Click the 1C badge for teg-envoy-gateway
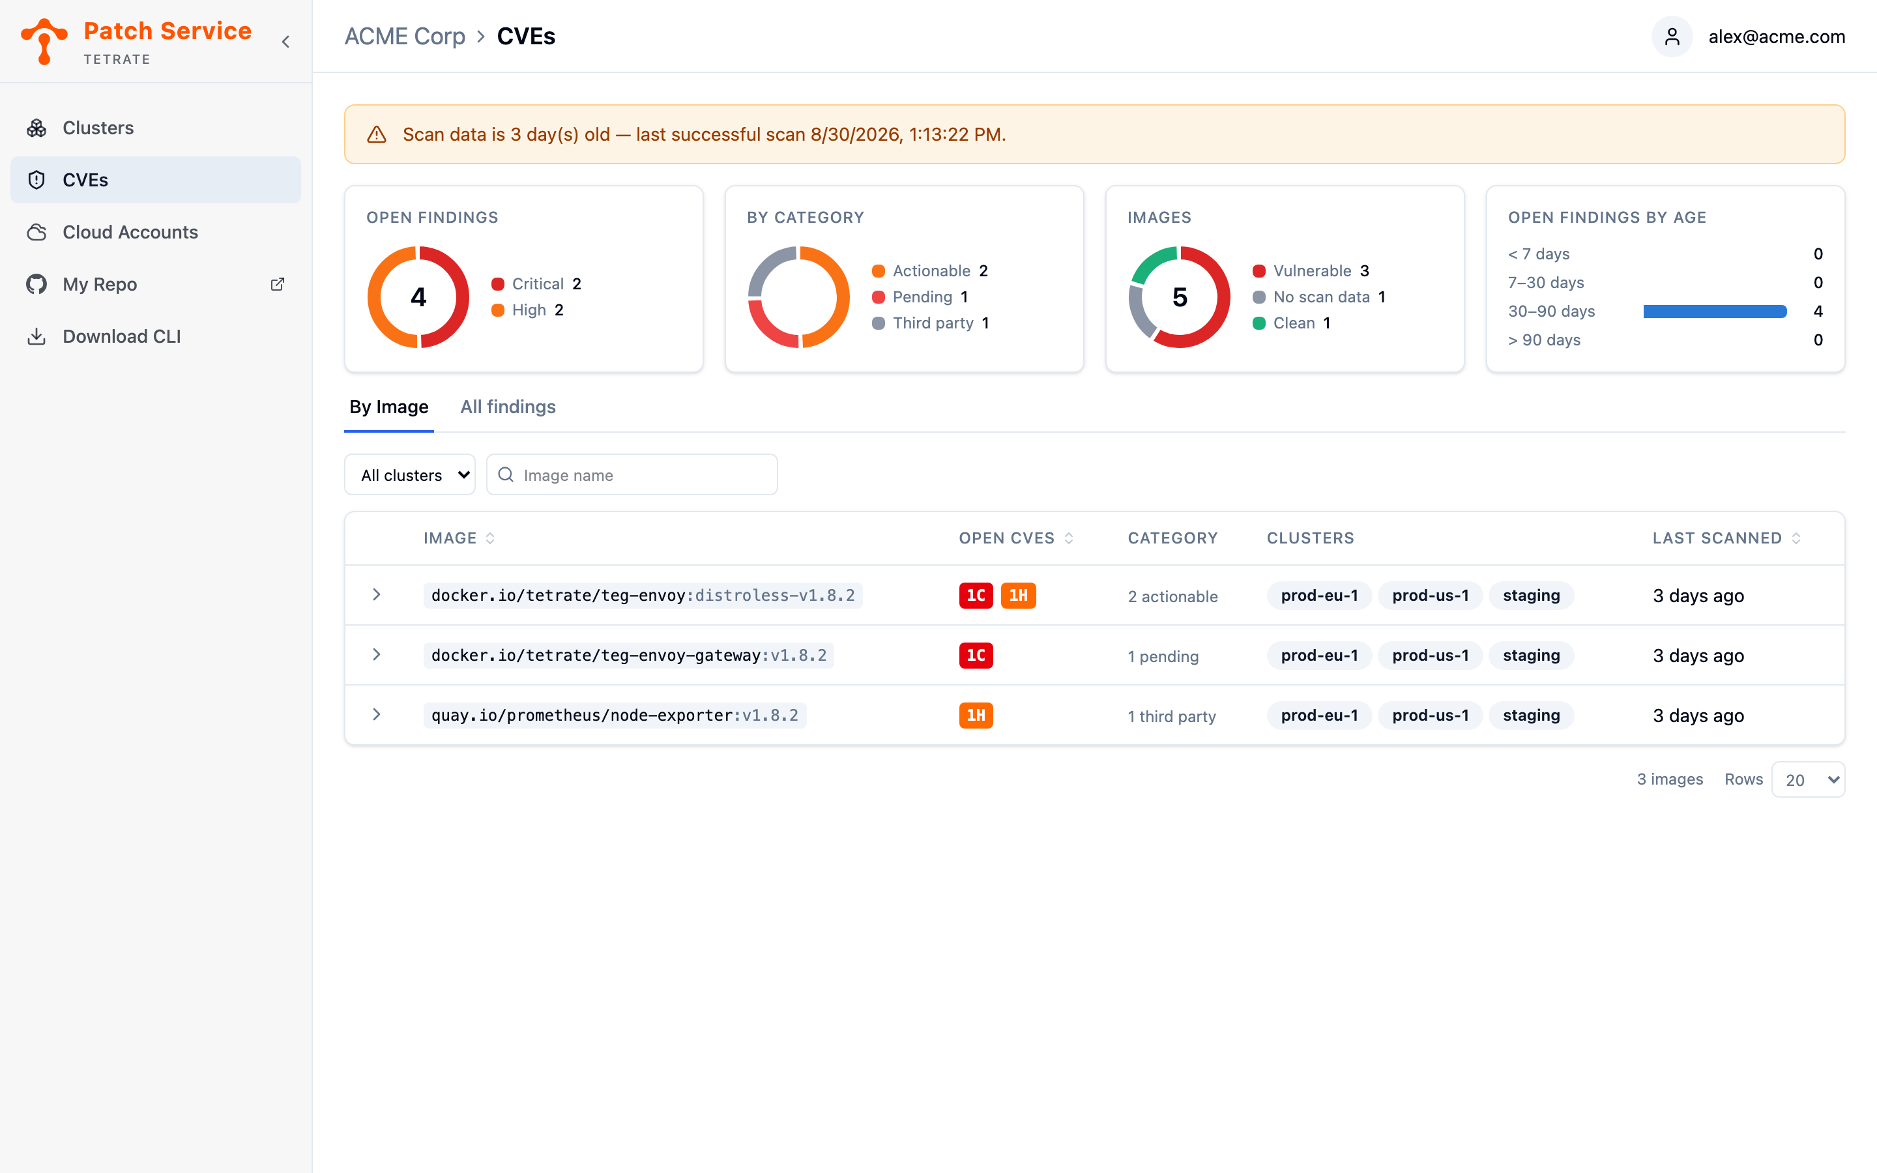 click(x=976, y=656)
